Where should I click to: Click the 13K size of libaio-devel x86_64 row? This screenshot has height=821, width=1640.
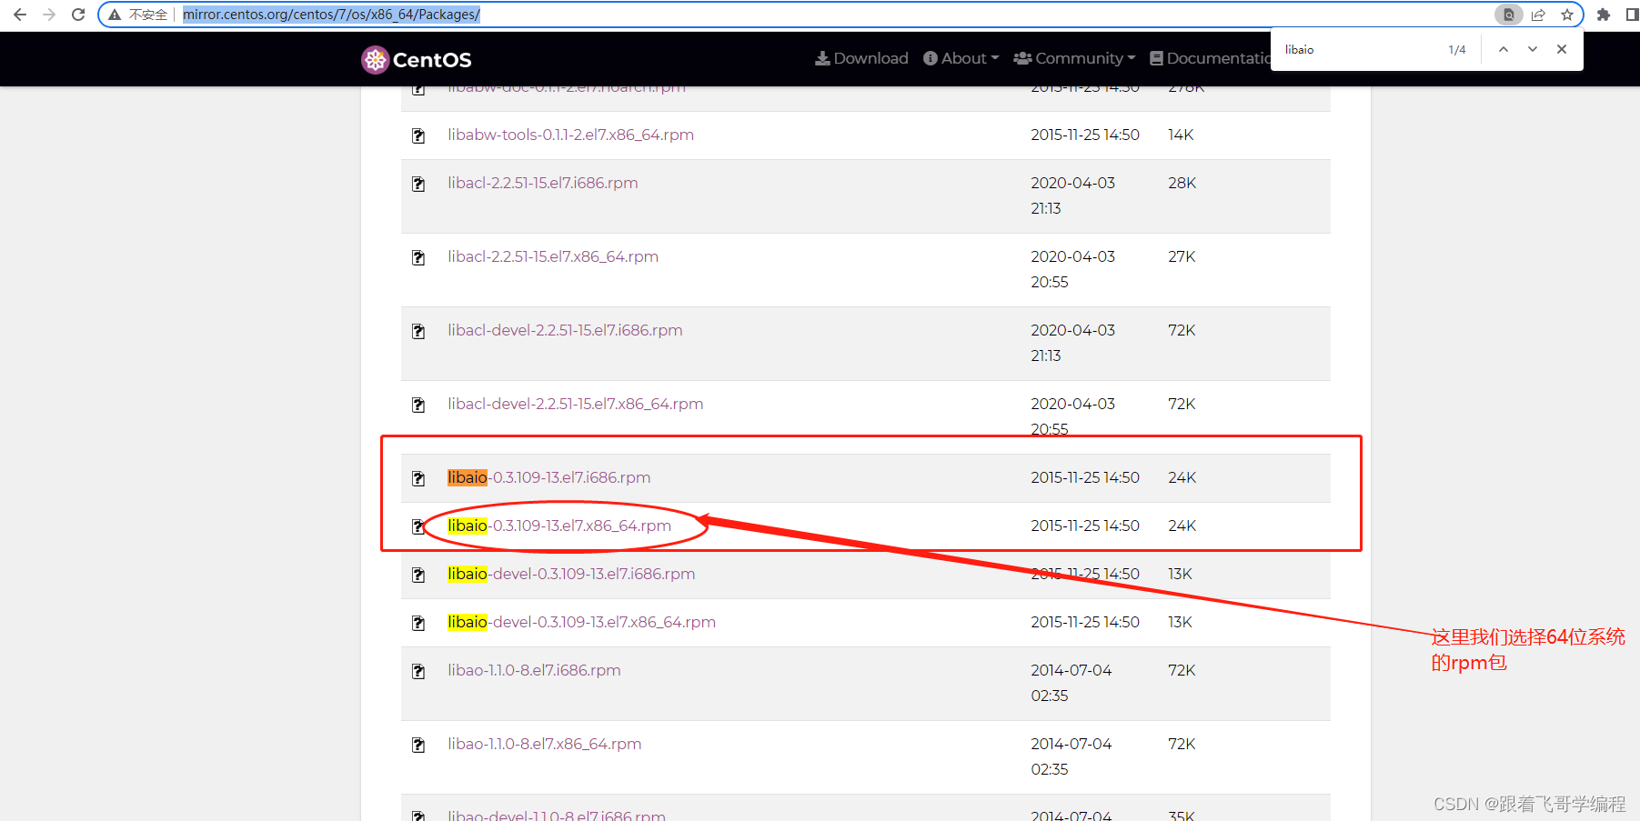(1180, 622)
